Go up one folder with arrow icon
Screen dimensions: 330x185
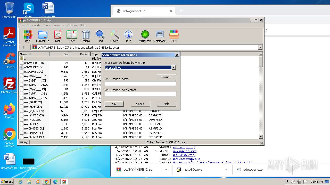tap(24, 47)
